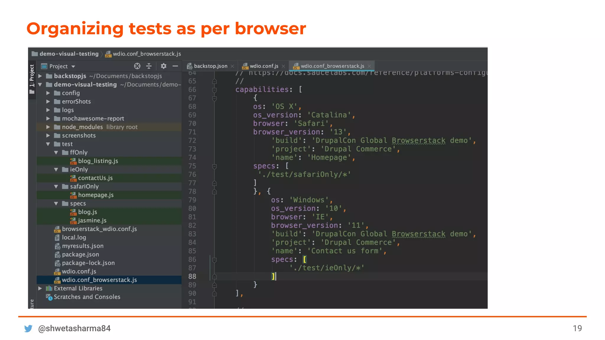The image size is (605, 340).
Task: Toggle code fold marker on line 89
Action: click(214, 285)
